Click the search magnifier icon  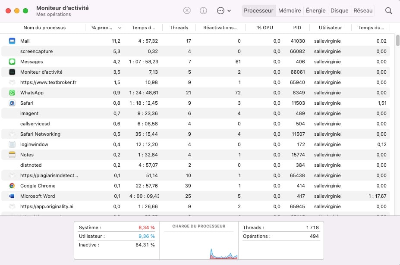tap(388, 11)
